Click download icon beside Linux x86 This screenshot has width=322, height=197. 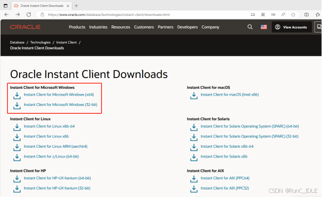point(17,138)
